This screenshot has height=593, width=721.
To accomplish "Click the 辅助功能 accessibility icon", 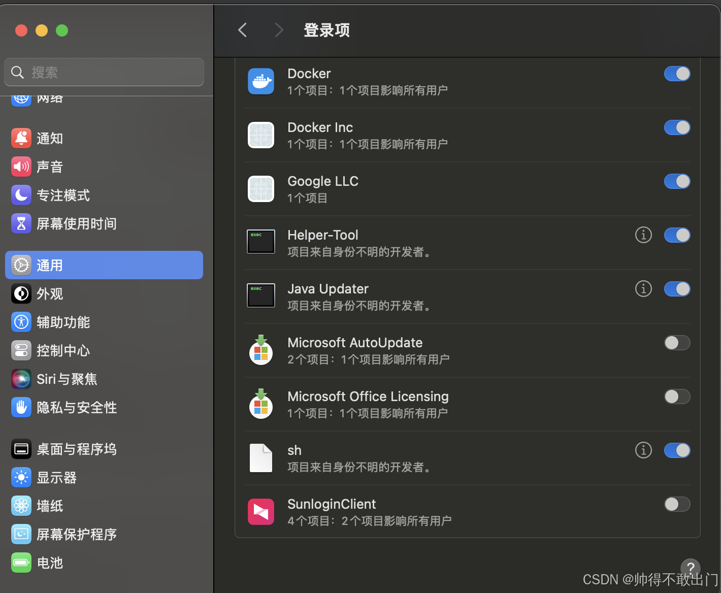I will [x=21, y=322].
